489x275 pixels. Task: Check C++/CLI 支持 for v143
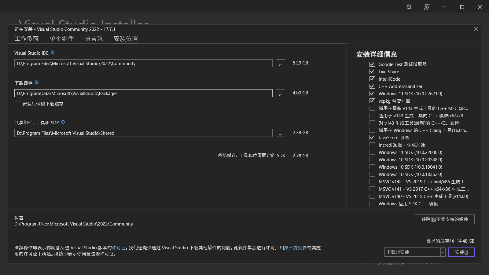[372, 123]
